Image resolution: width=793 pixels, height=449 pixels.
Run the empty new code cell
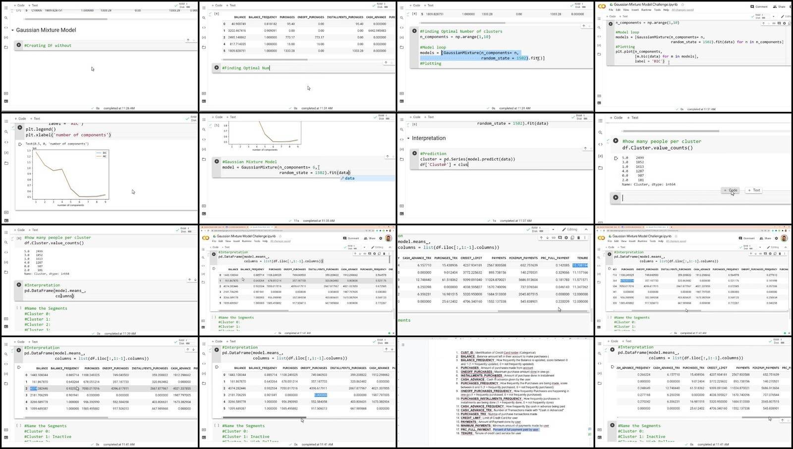[616, 198]
